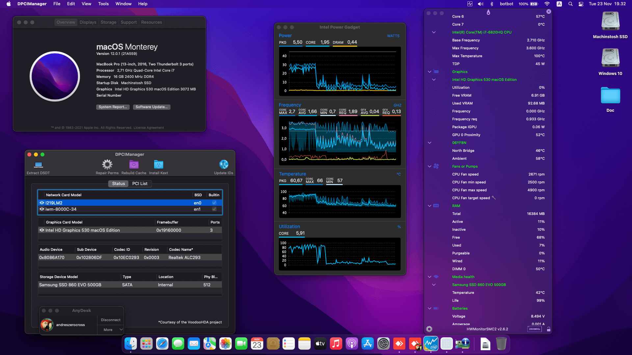This screenshot has height=355, width=632.
Task: Open Launchpad from the Dock
Action: tap(146, 344)
